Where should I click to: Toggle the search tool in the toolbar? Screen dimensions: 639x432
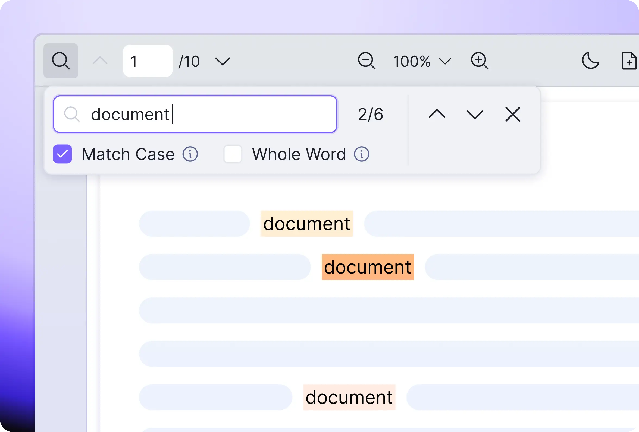point(61,61)
